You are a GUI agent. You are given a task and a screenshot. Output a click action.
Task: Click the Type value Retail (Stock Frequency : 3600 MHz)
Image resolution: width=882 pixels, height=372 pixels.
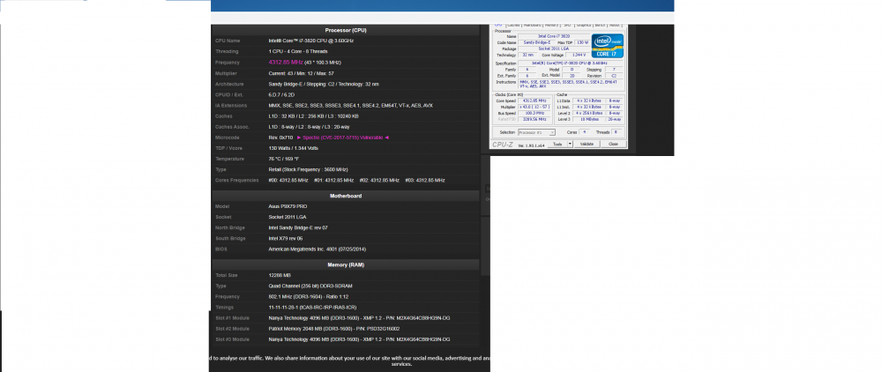click(x=308, y=170)
